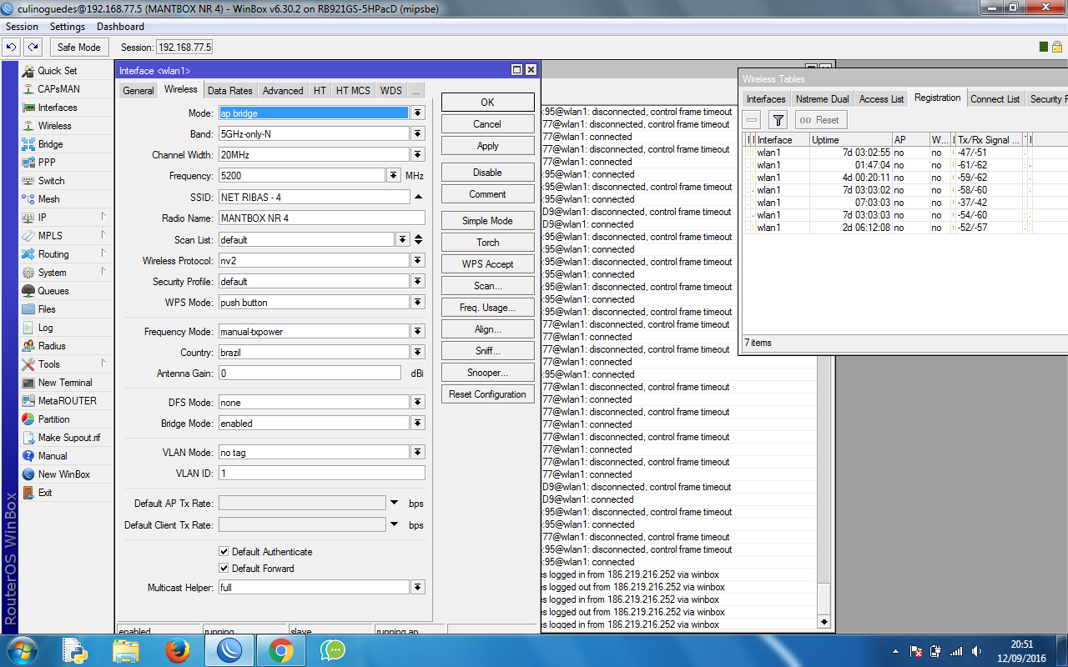The image size is (1068, 667).
Task: Open the Band dropdown
Action: click(418, 133)
